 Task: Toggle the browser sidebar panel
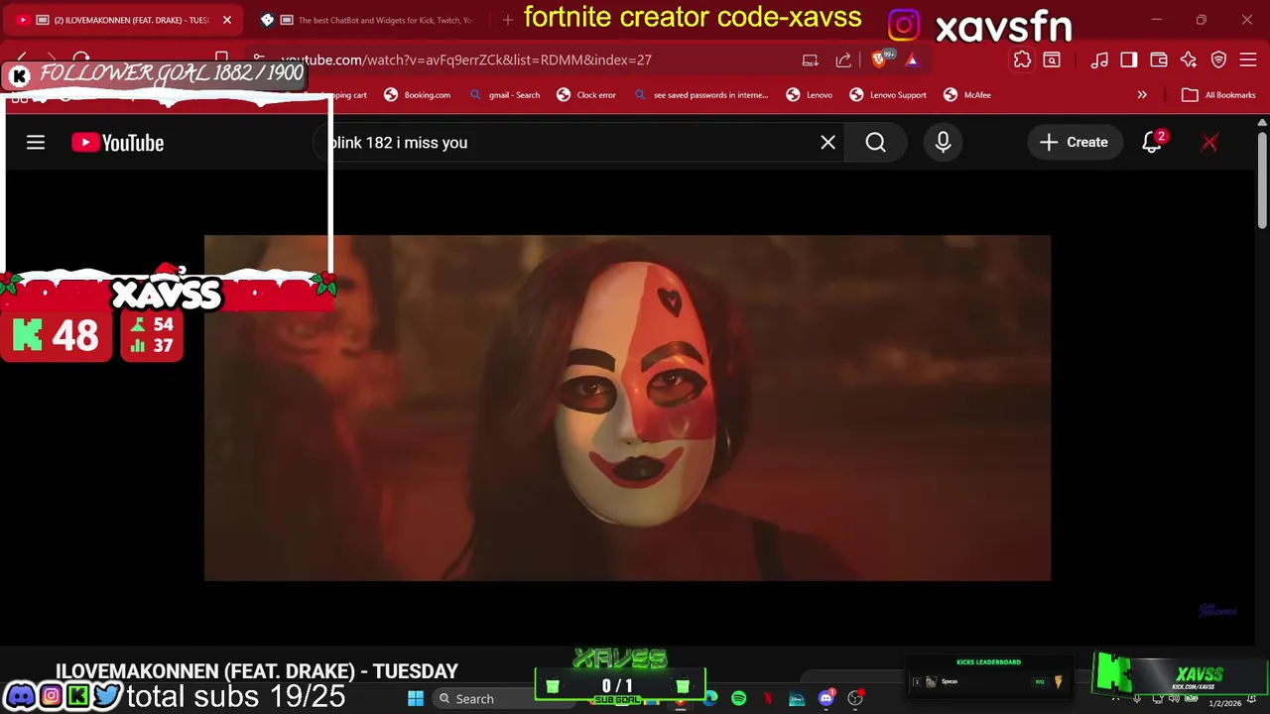coord(1129,60)
